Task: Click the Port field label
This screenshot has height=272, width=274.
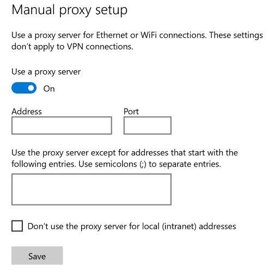Action: [x=131, y=112]
